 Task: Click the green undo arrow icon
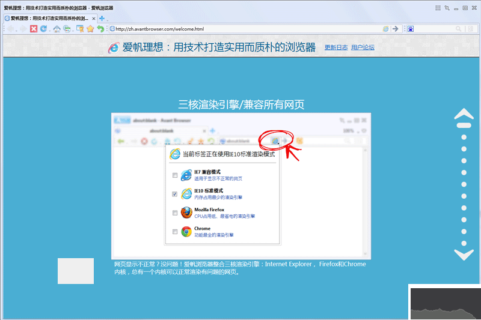[x=100, y=29]
